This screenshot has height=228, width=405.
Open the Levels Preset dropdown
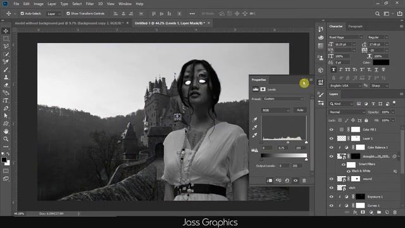(283, 99)
